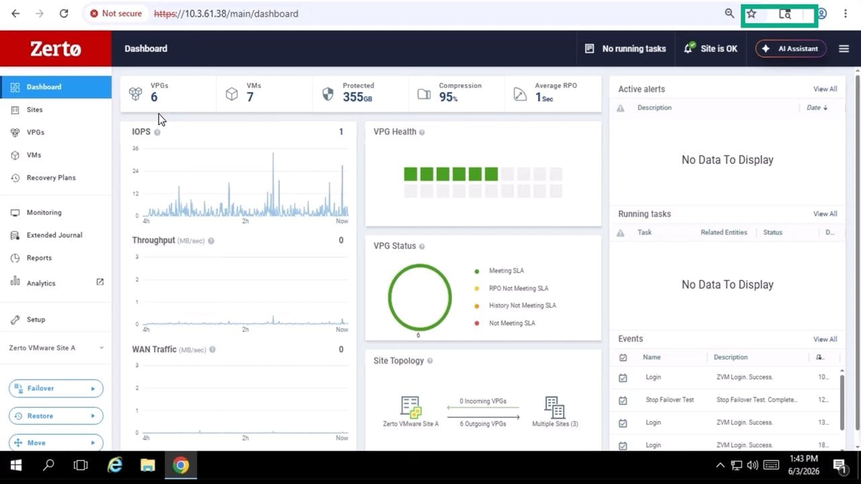Viewport: 861px width, 484px height.
Task: Click the Move button
Action: click(56, 443)
